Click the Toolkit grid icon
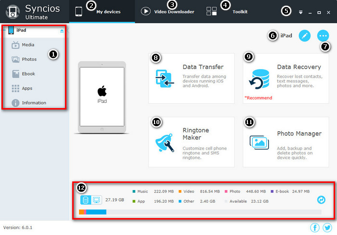 click(211, 11)
